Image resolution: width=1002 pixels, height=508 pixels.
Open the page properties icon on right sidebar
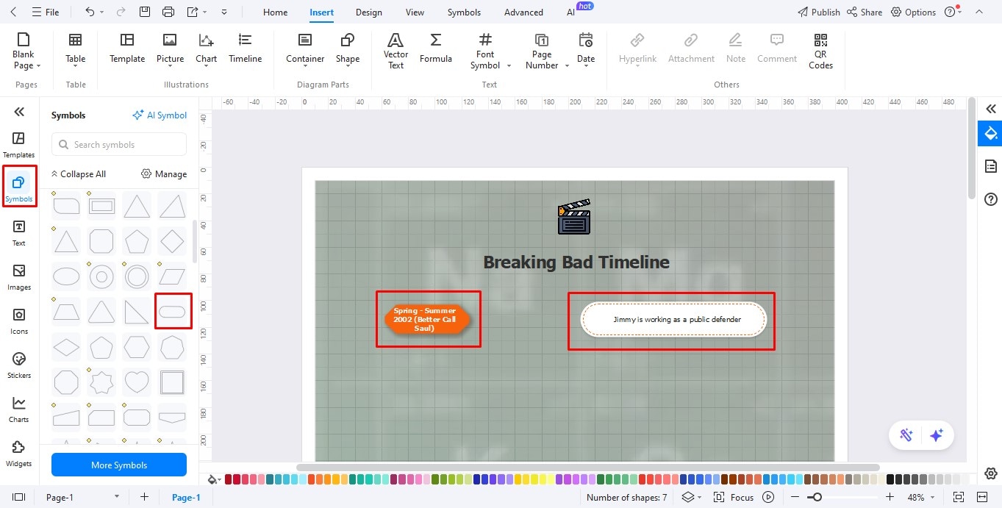pyautogui.click(x=991, y=166)
